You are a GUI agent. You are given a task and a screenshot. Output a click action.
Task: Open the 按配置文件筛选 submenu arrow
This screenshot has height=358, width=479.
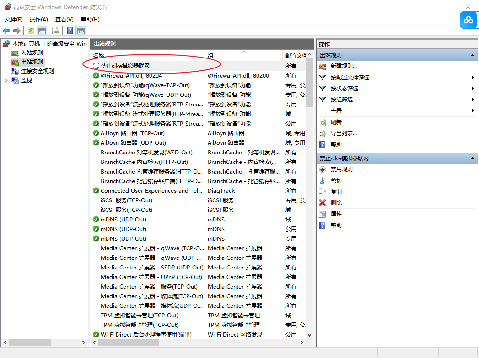click(473, 78)
